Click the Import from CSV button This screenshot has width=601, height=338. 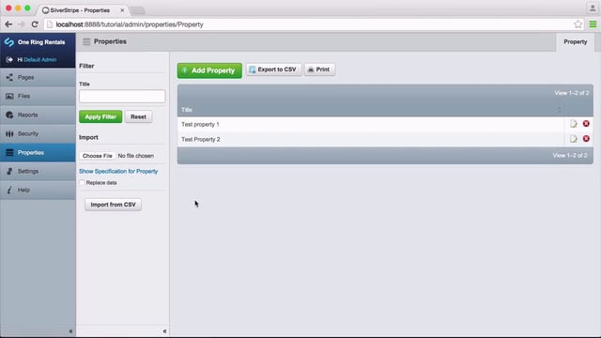[113, 205]
